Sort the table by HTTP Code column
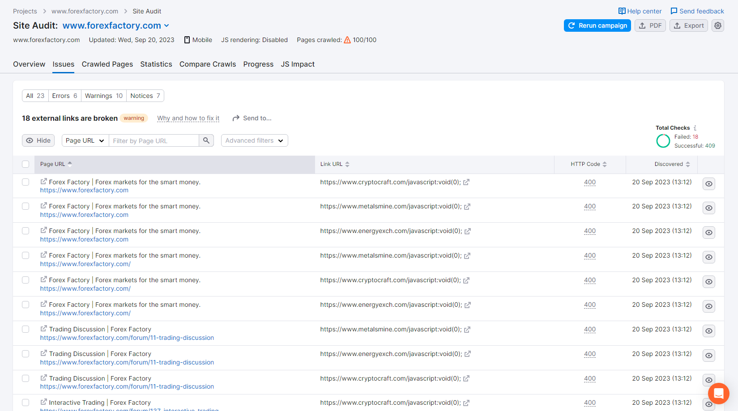 589,164
